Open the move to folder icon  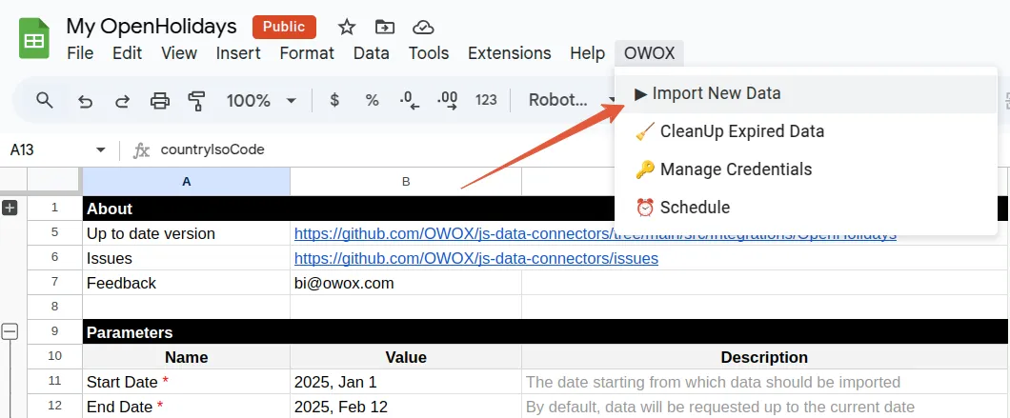385,27
